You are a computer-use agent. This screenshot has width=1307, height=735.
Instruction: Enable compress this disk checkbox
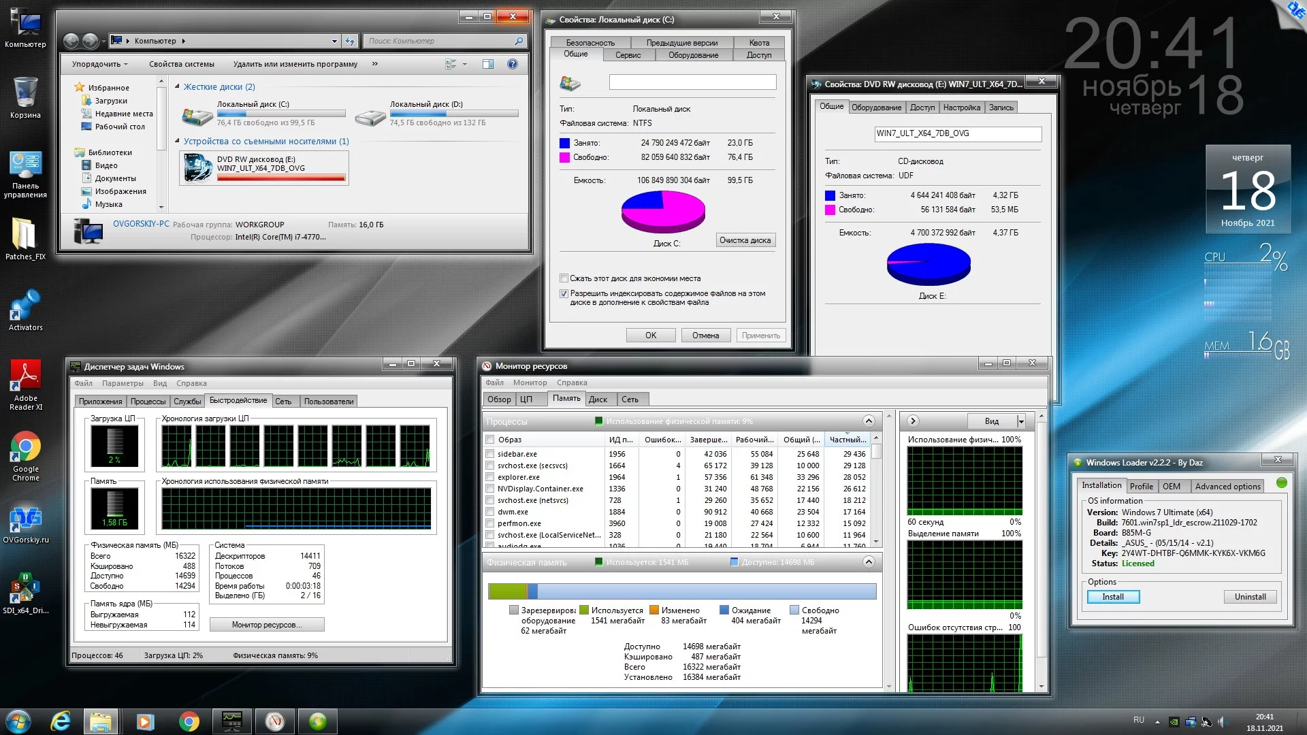tap(564, 278)
